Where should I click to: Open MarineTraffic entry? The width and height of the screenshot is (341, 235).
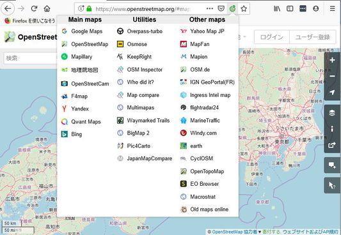coord(200,120)
